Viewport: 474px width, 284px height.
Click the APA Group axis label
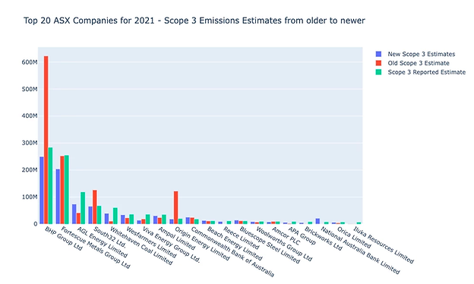[x=302, y=236]
